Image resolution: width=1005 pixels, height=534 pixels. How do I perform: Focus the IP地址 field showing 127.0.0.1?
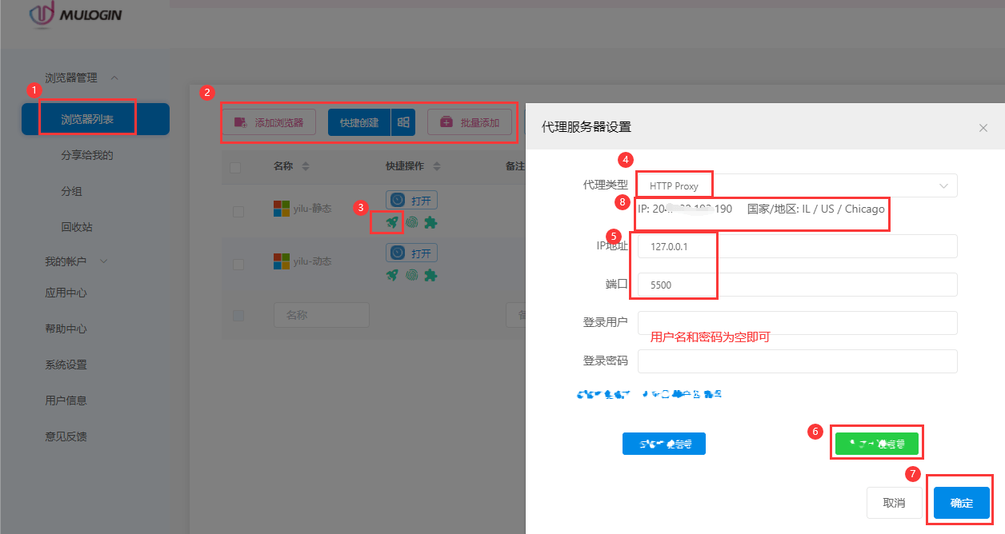click(797, 246)
